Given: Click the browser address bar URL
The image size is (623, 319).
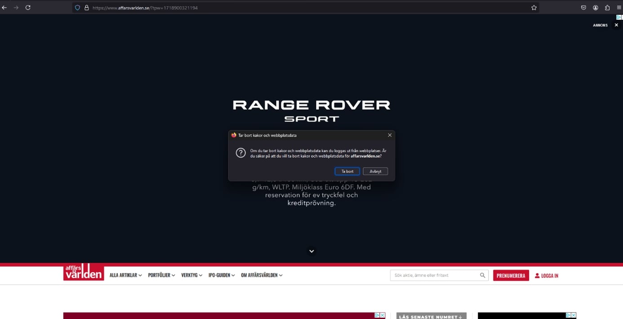Looking at the screenshot, I should [x=145, y=8].
